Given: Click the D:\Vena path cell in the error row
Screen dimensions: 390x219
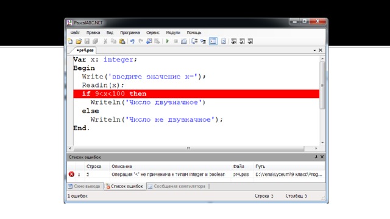Looking at the screenshot, I should coord(288,175).
